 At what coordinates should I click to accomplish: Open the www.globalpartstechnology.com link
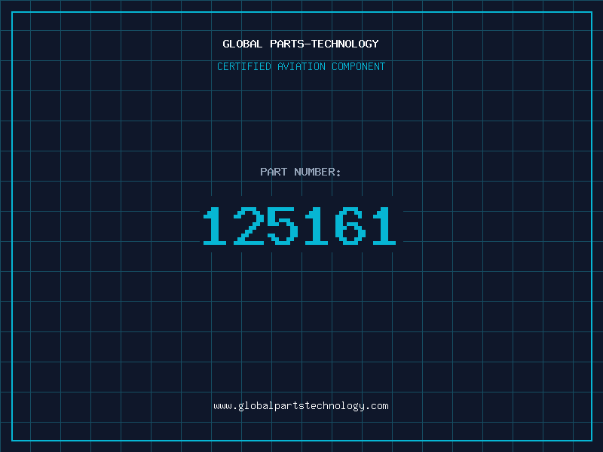click(x=301, y=406)
